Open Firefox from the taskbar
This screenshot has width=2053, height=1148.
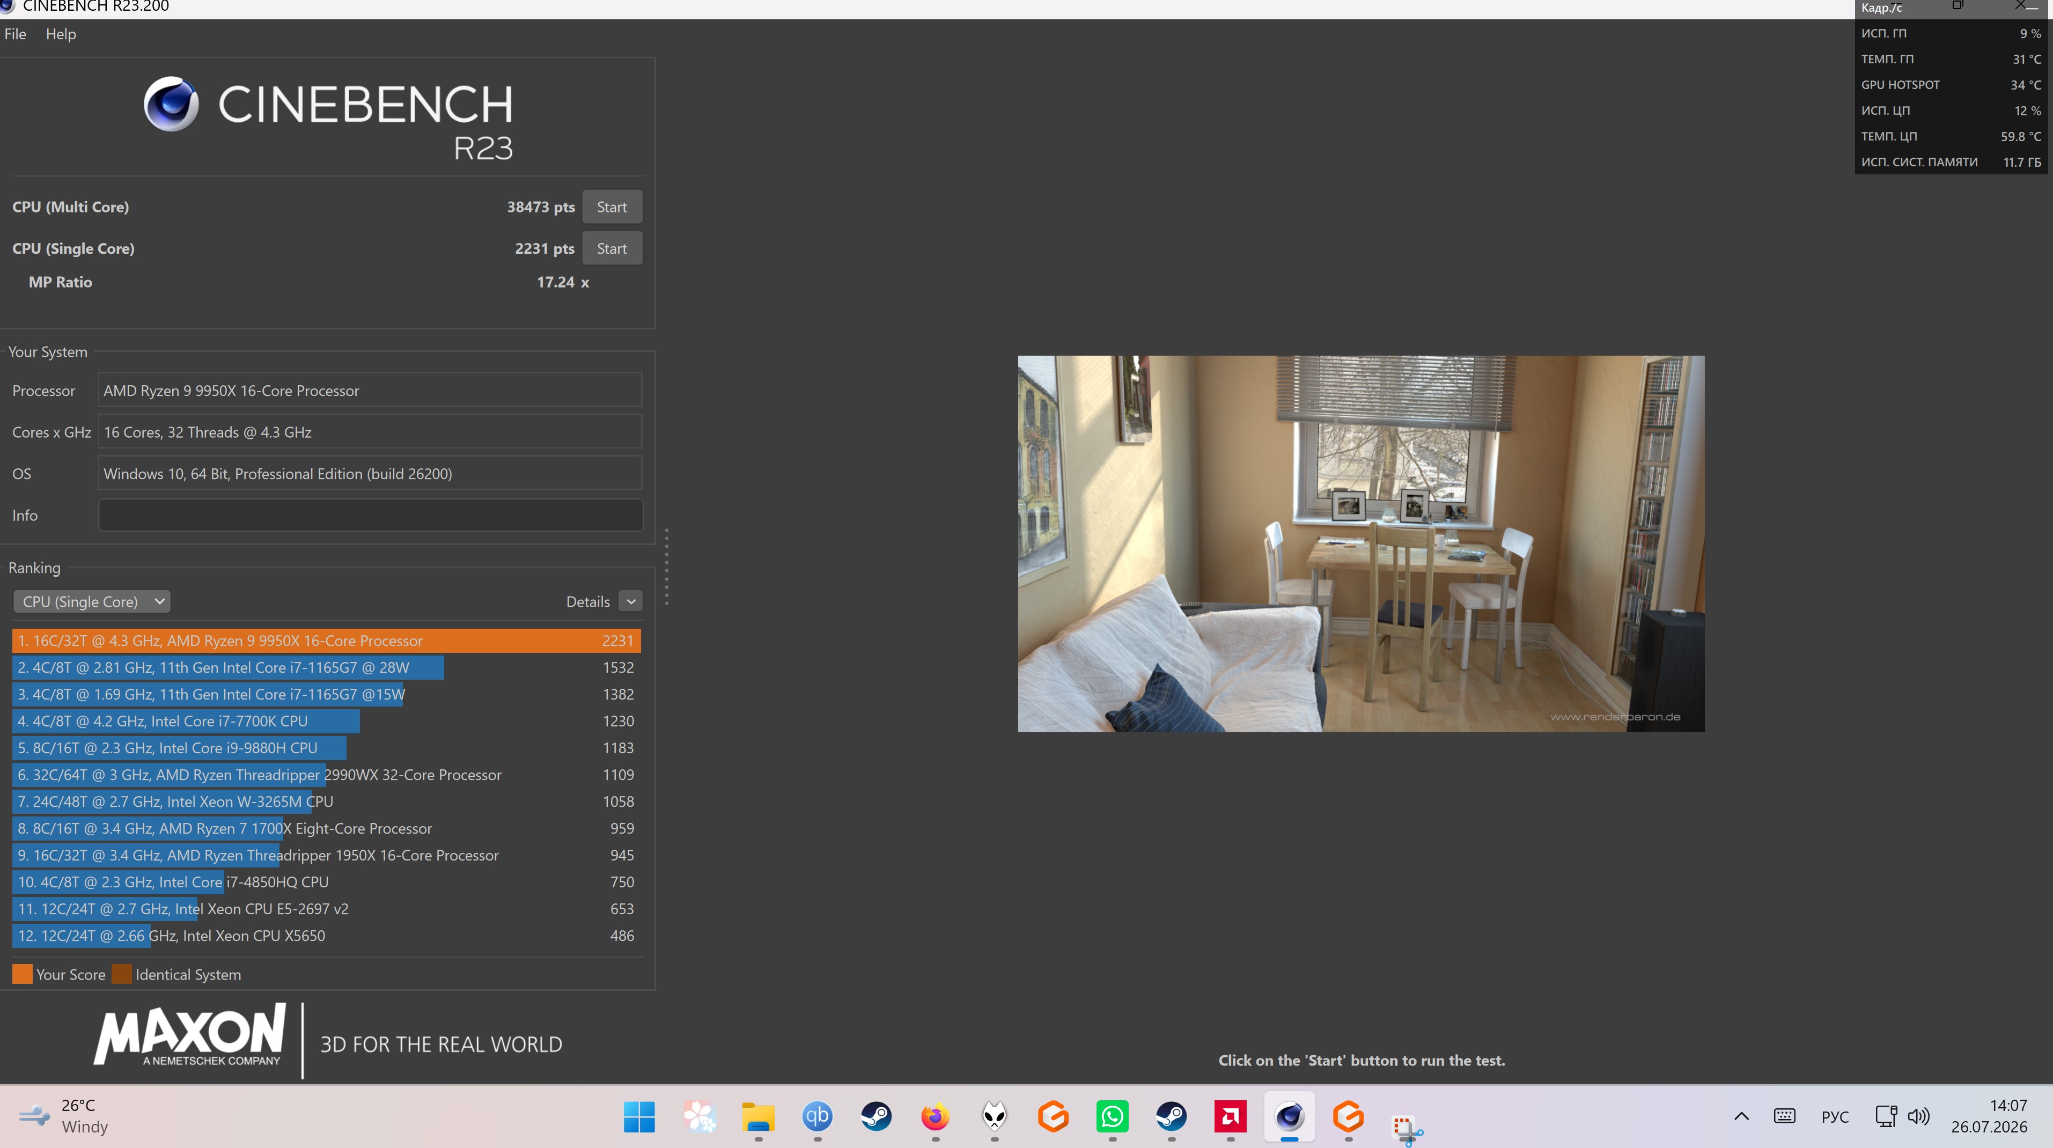click(935, 1116)
